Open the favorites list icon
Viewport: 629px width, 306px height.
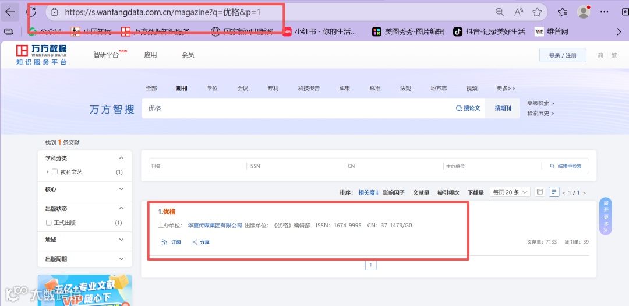pos(563,12)
